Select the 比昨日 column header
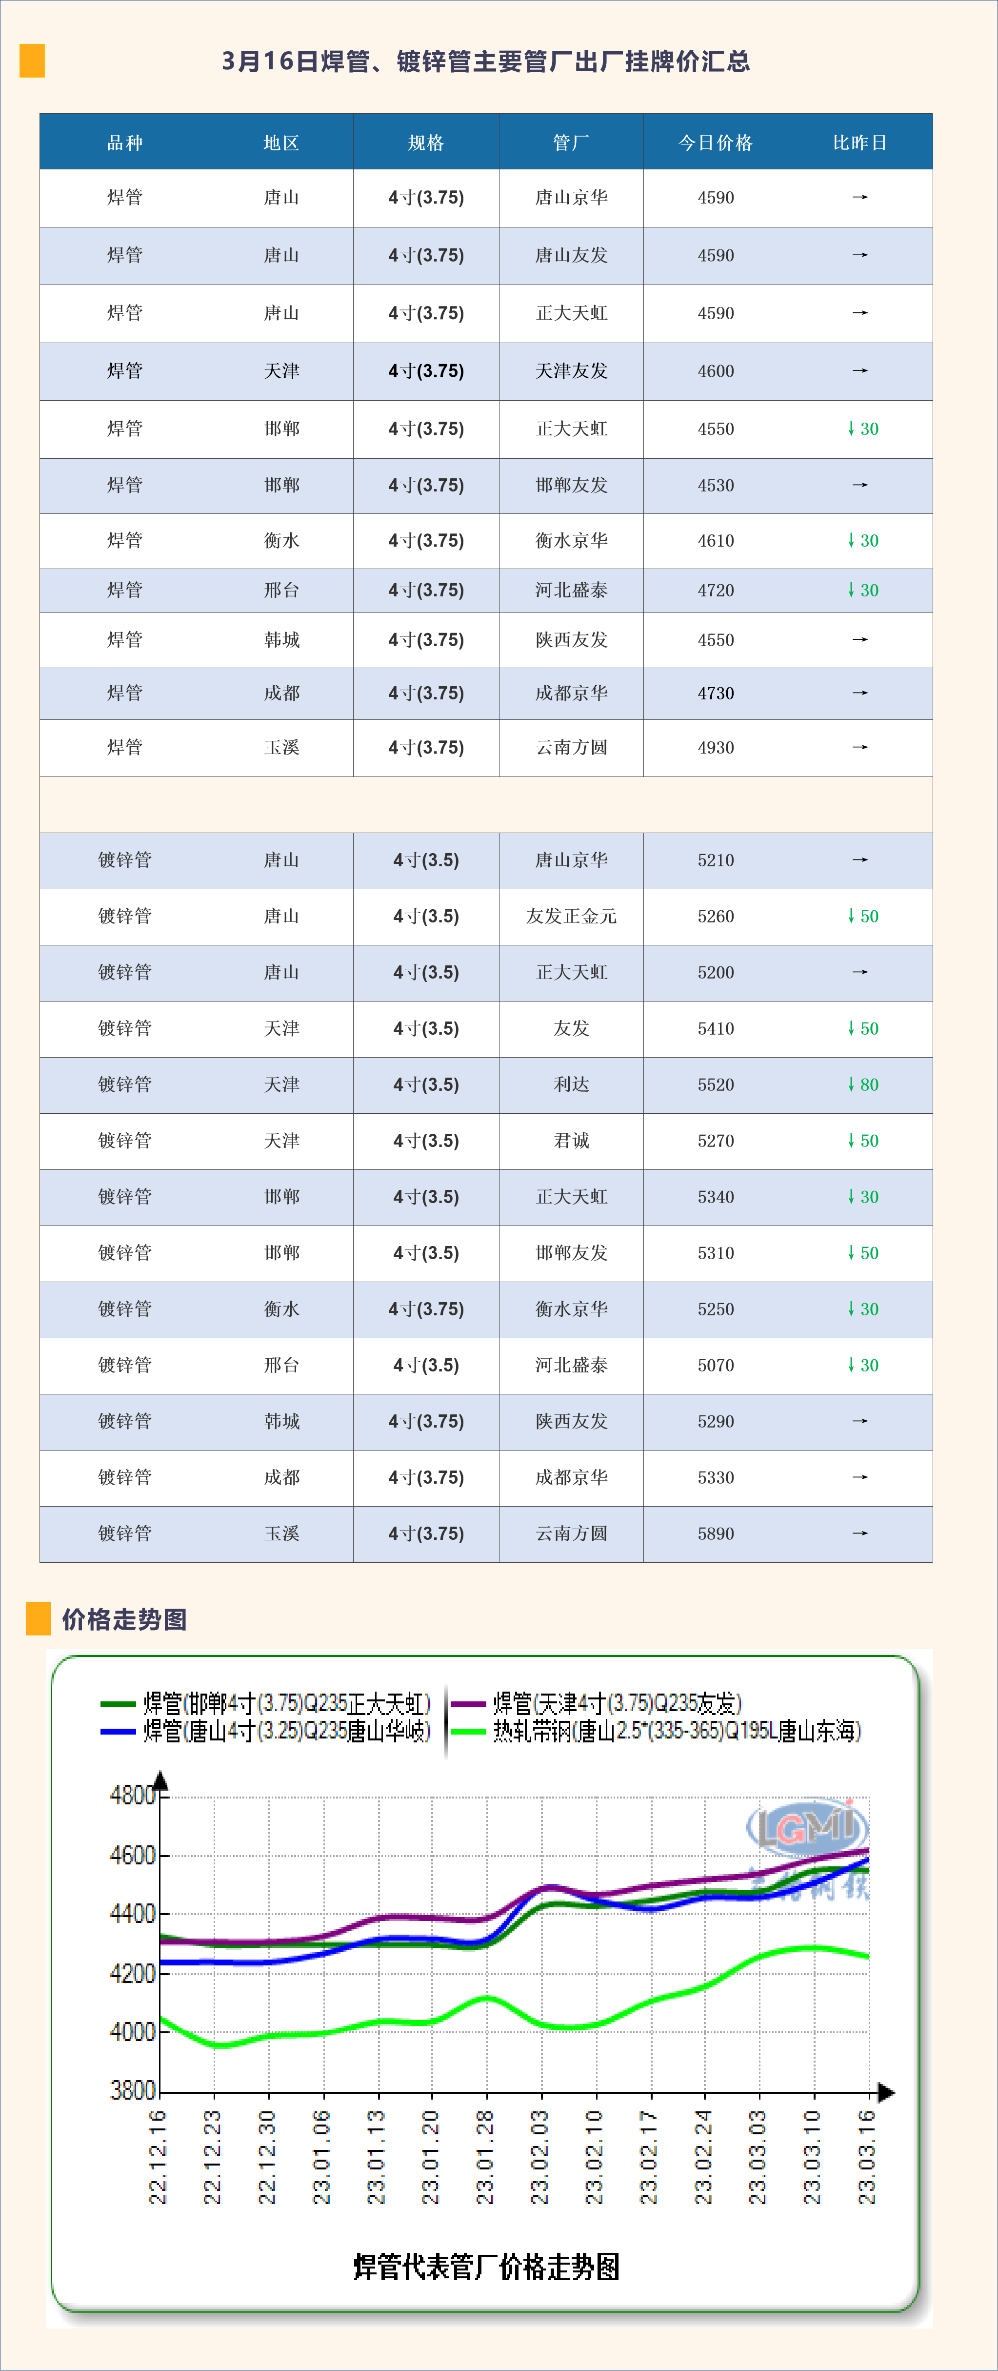 pos(860,143)
